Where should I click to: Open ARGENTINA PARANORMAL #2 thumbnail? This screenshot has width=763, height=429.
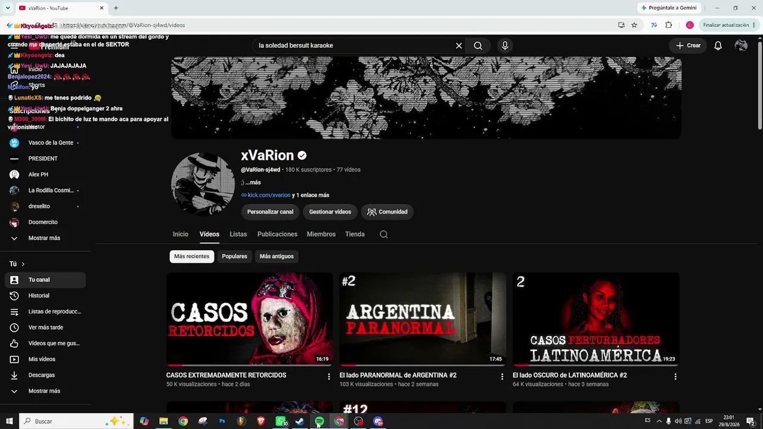click(423, 319)
